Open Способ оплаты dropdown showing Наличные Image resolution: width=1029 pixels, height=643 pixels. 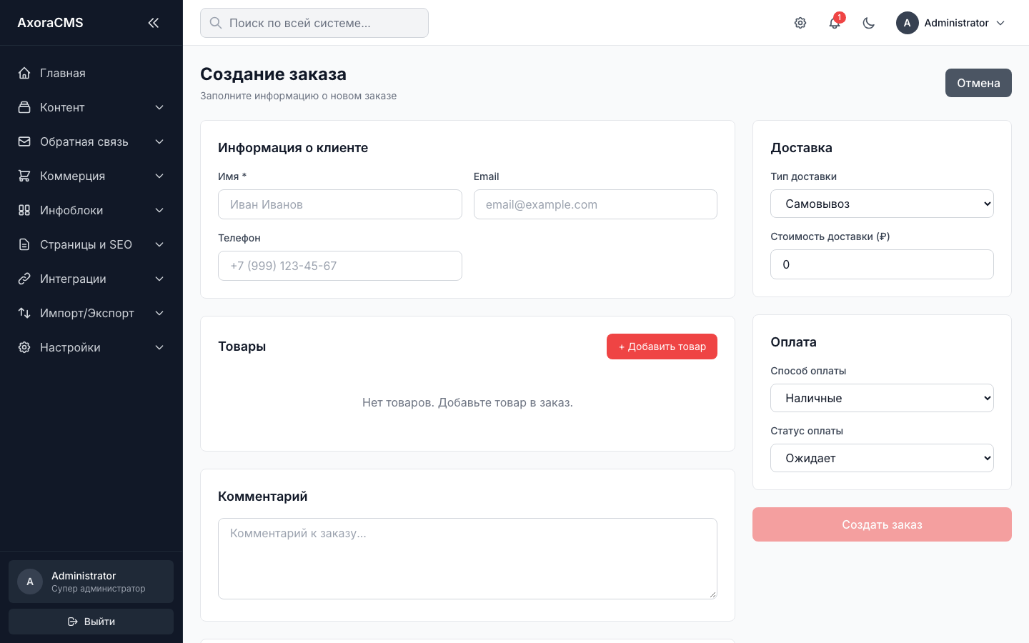click(x=882, y=398)
